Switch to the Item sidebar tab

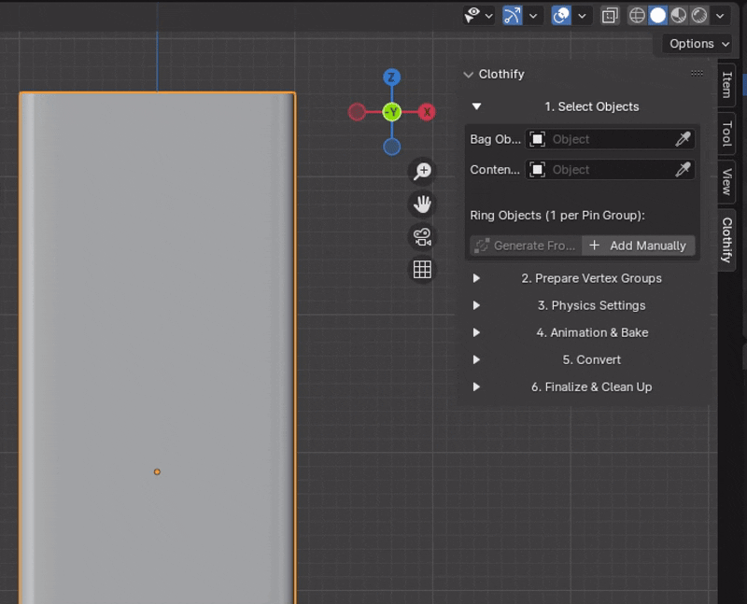(x=726, y=85)
